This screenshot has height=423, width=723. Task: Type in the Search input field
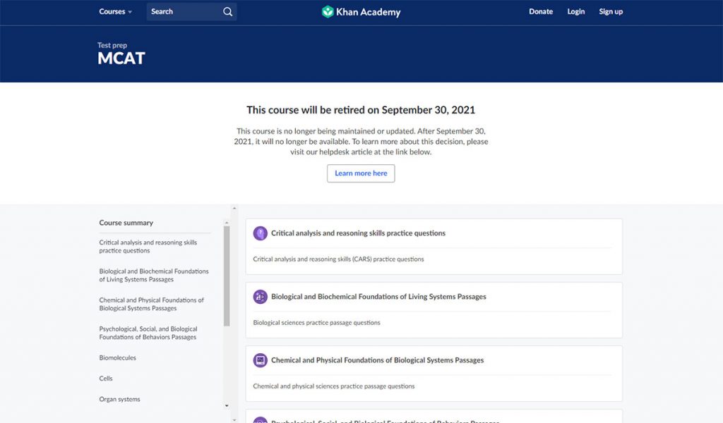[x=184, y=12]
